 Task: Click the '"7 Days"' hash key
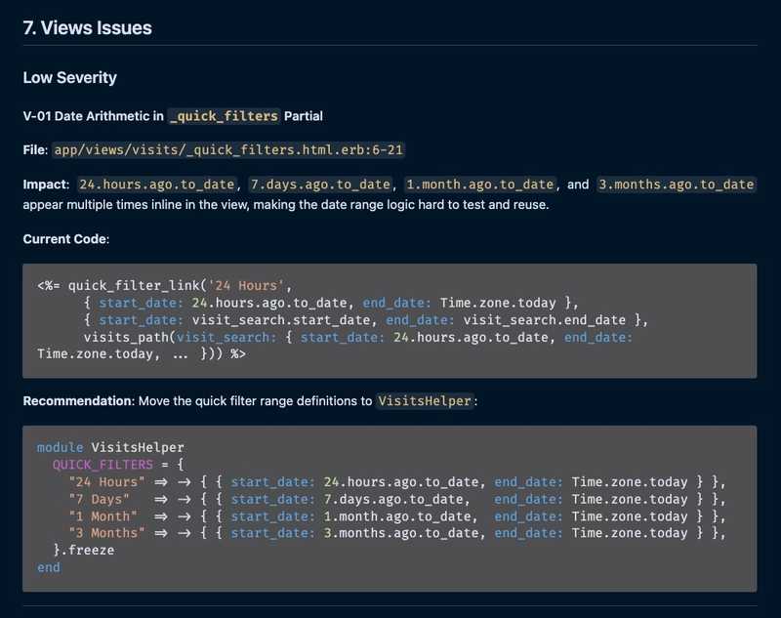[x=100, y=499]
